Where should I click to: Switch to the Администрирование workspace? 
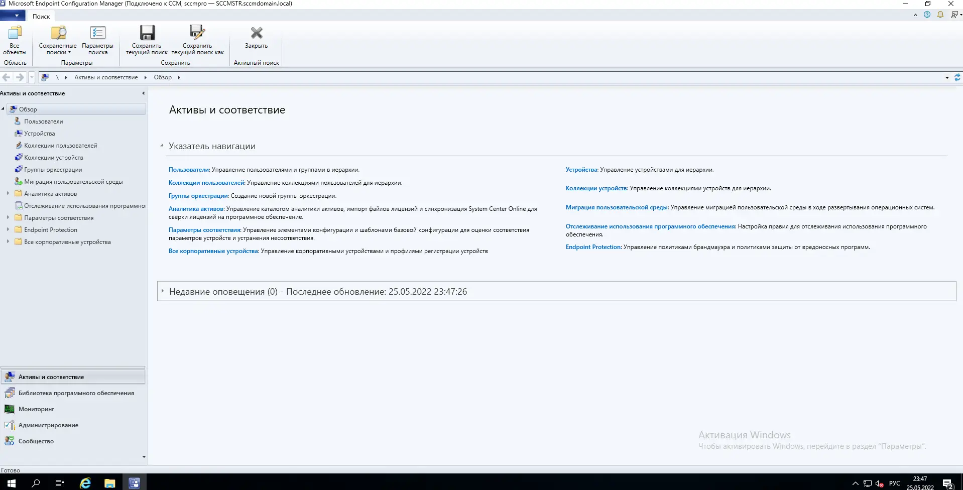click(73, 425)
